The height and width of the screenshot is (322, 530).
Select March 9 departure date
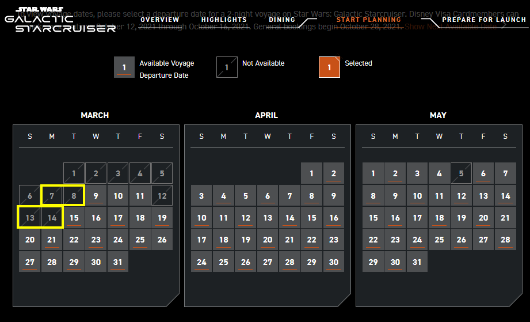[96, 196]
